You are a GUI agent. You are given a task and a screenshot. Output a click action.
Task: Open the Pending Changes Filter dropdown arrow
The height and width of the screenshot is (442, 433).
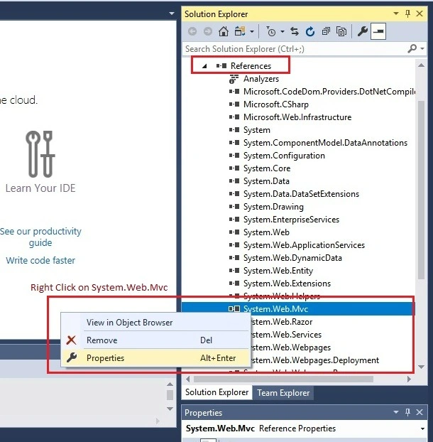click(x=283, y=31)
